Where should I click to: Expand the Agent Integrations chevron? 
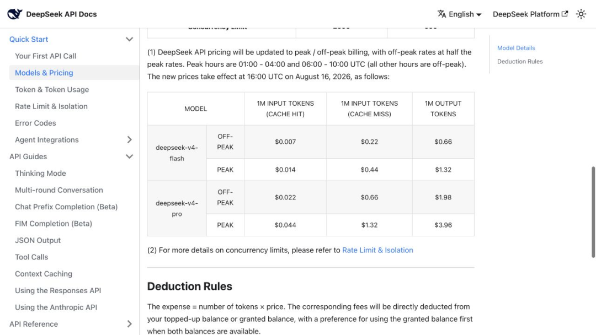[129, 139]
